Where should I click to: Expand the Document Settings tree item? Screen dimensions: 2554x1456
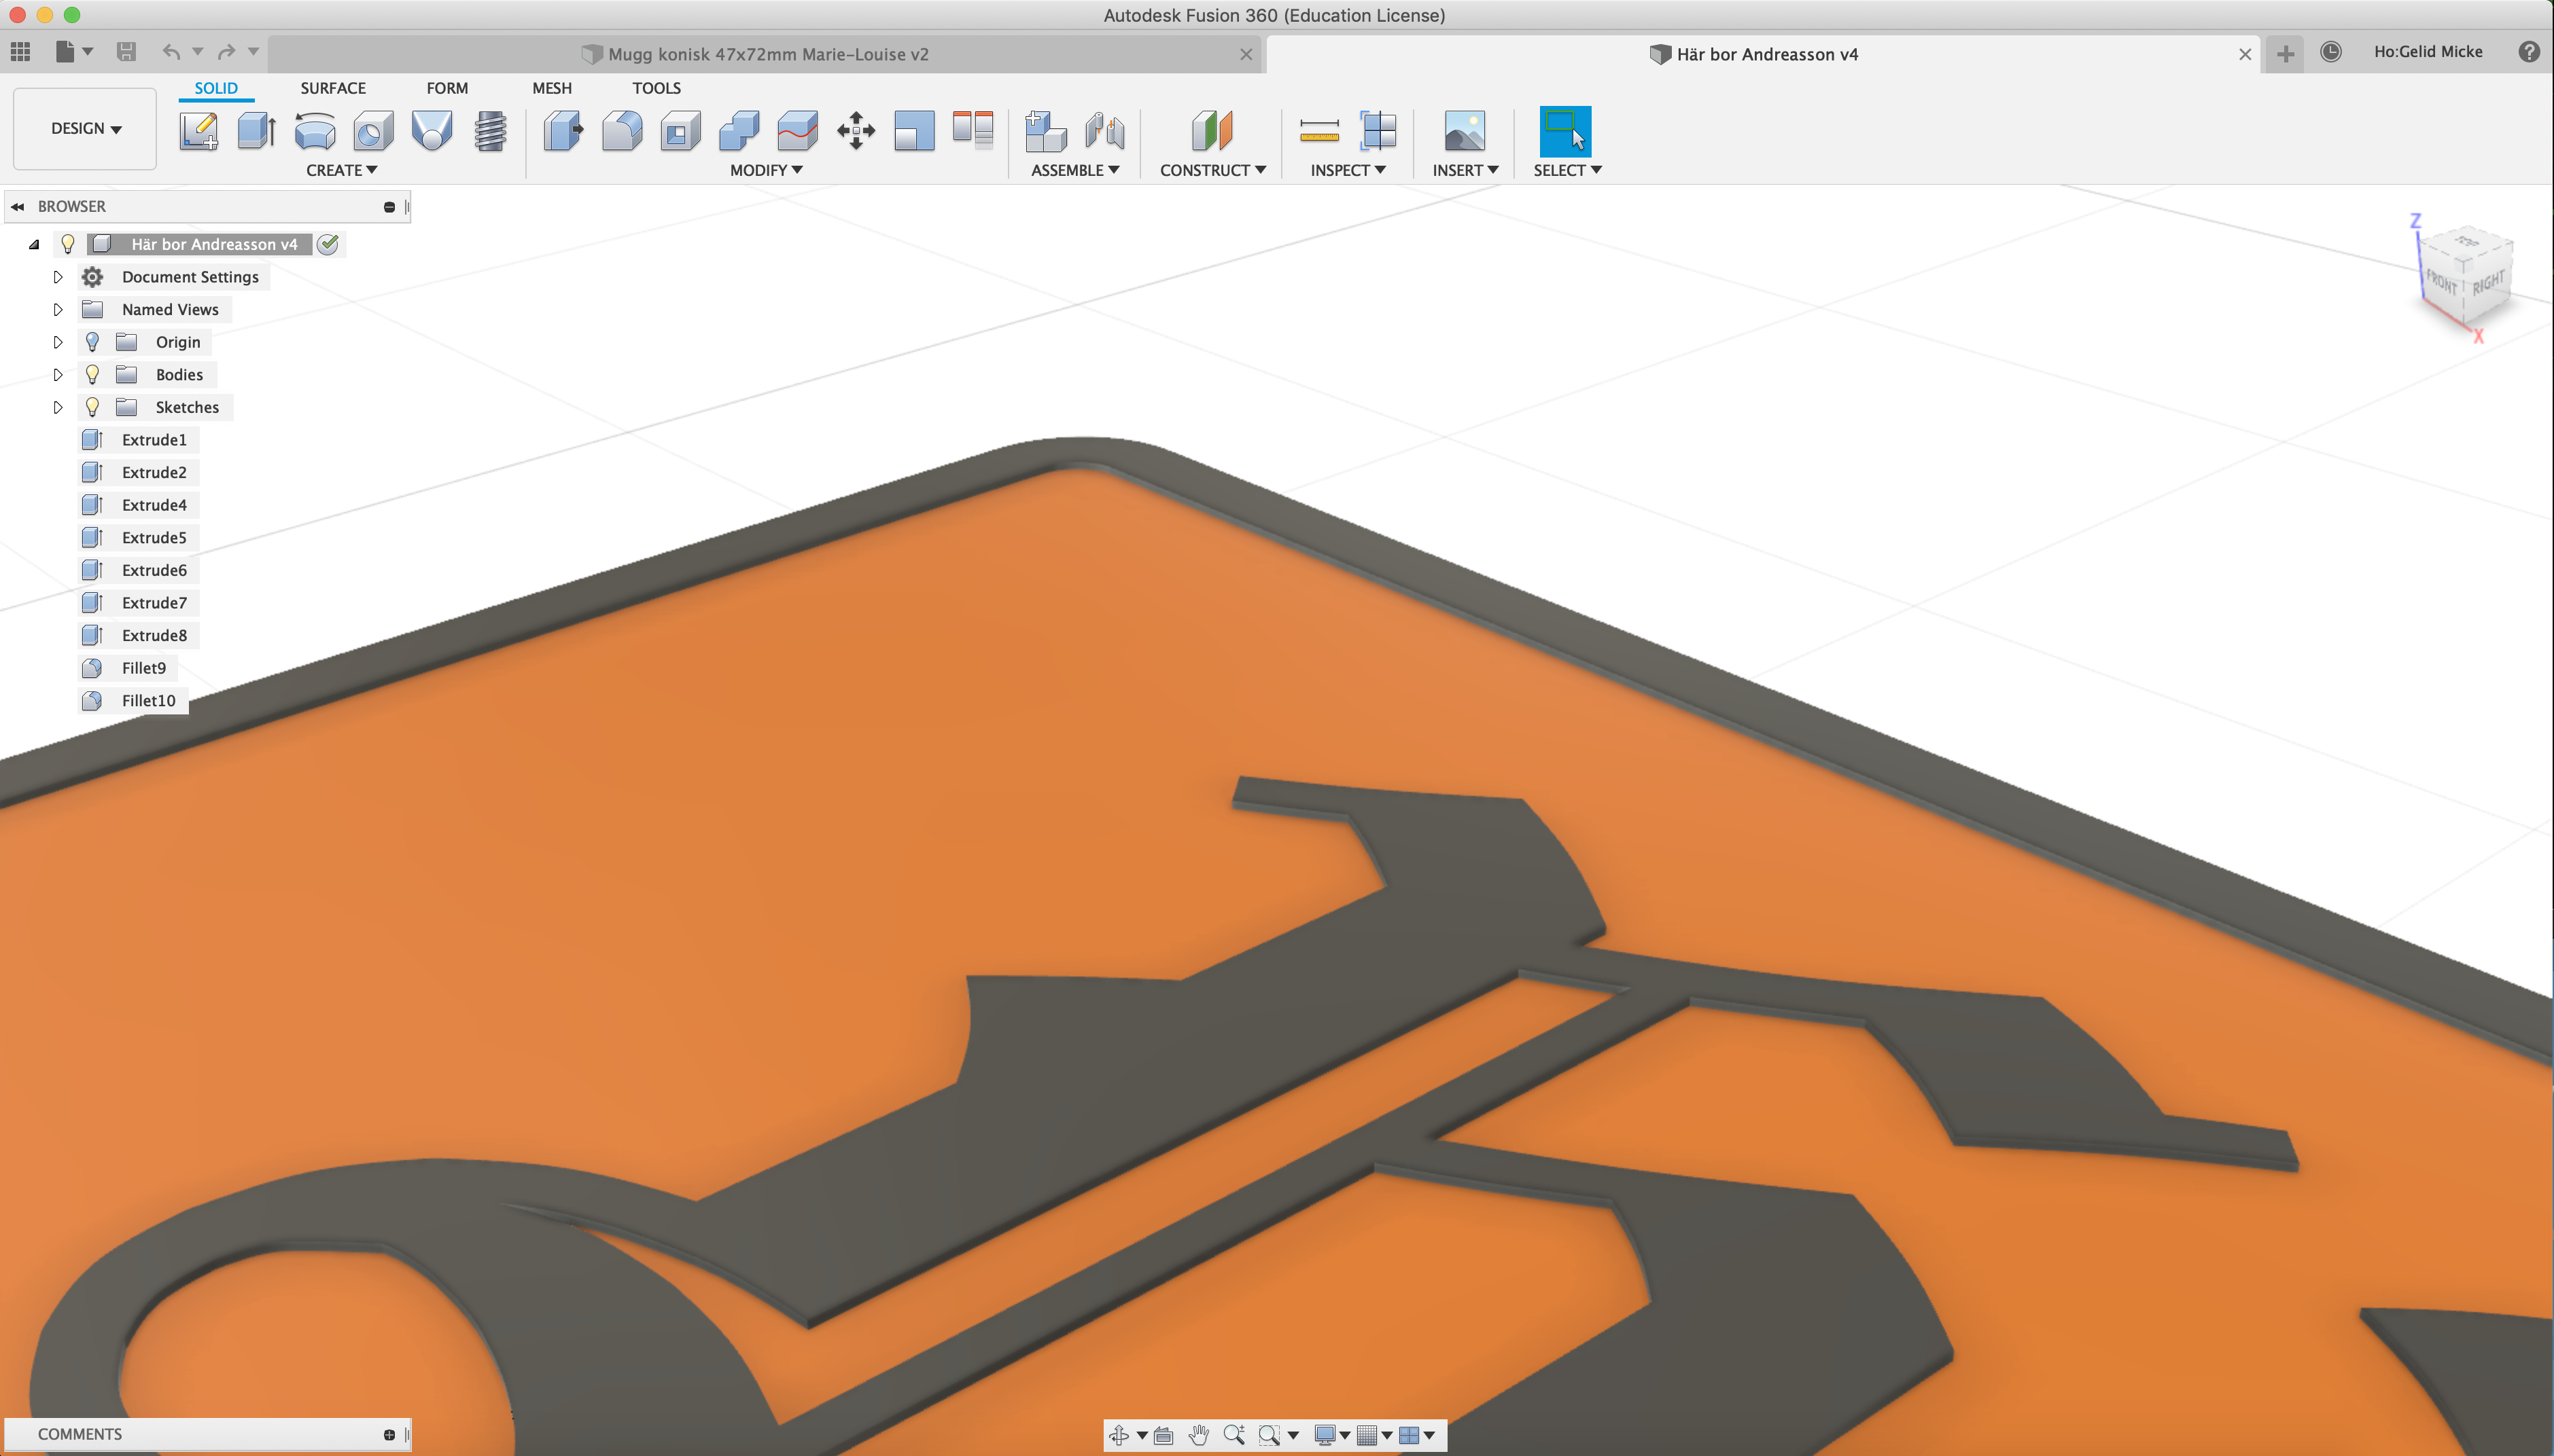click(58, 276)
